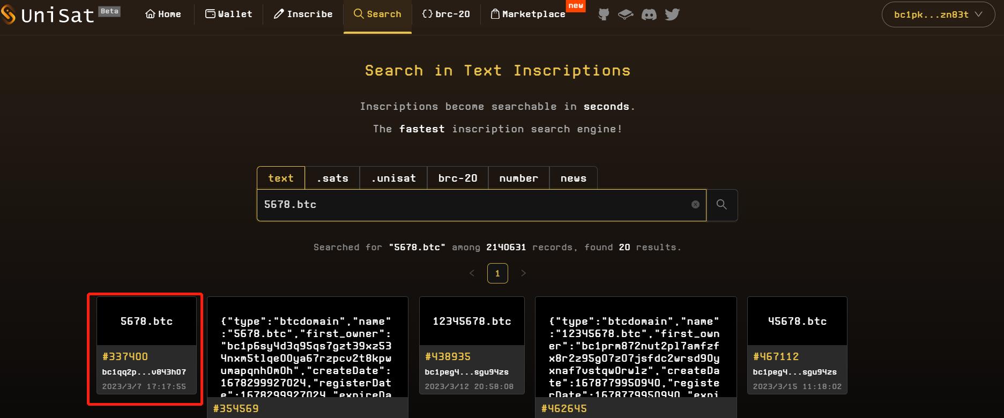The height and width of the screenshot is (418, 1004).
Task: Open the Twitter bird icon
Action: click(672, 14)
